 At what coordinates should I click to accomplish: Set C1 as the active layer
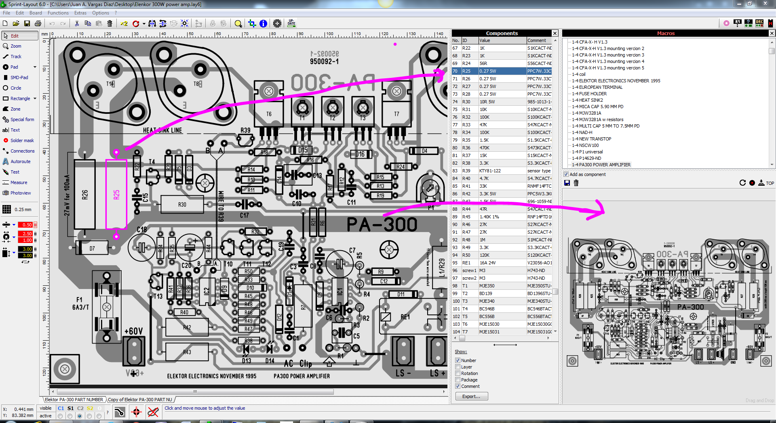point(60,416)
